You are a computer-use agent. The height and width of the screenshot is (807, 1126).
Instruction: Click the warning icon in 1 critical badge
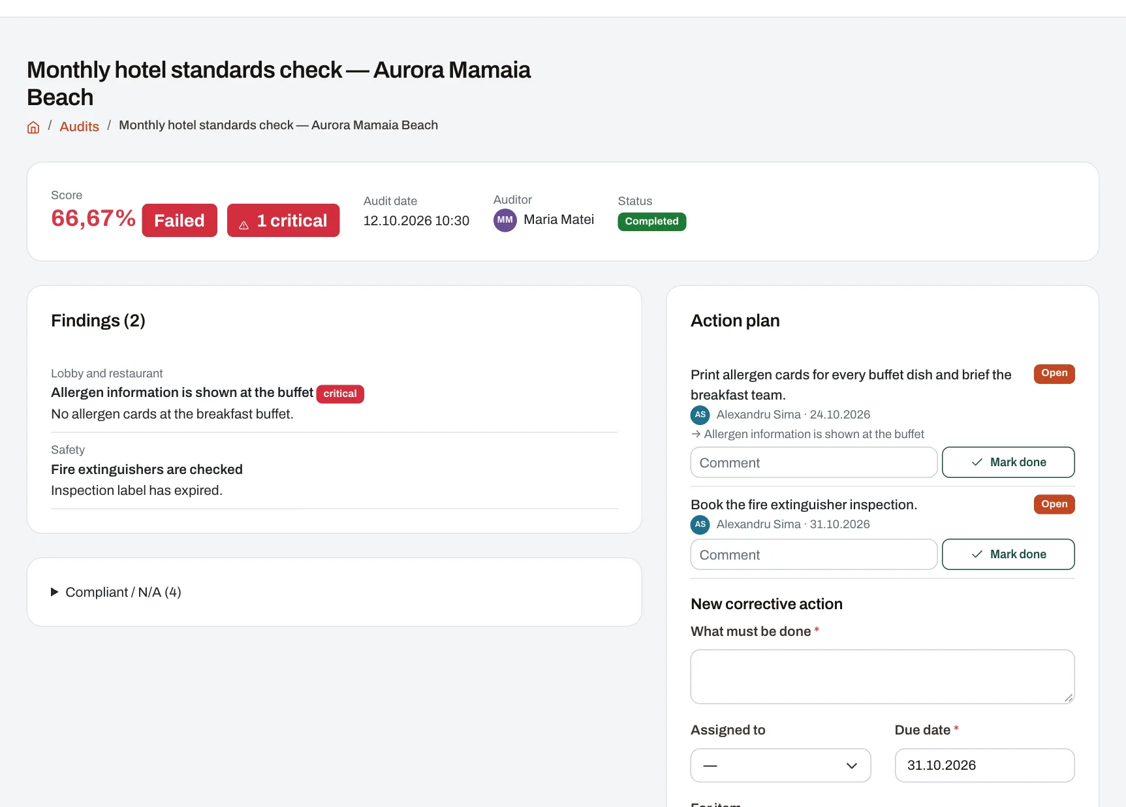[x=244, y=225]
